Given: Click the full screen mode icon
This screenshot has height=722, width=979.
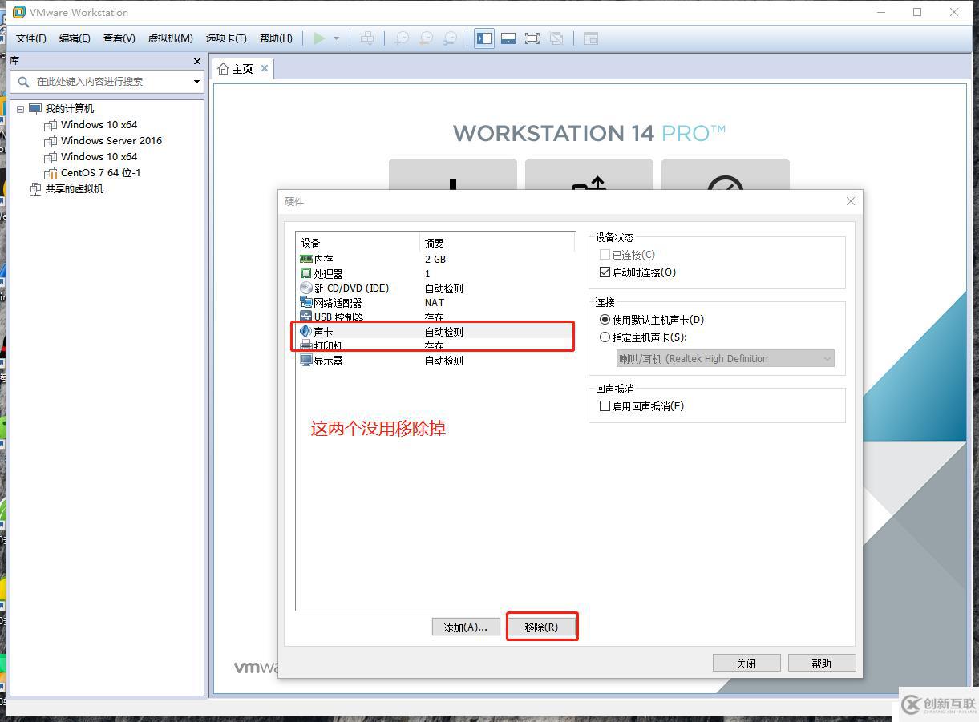Looking at the screenshot, I should point(532,38).
